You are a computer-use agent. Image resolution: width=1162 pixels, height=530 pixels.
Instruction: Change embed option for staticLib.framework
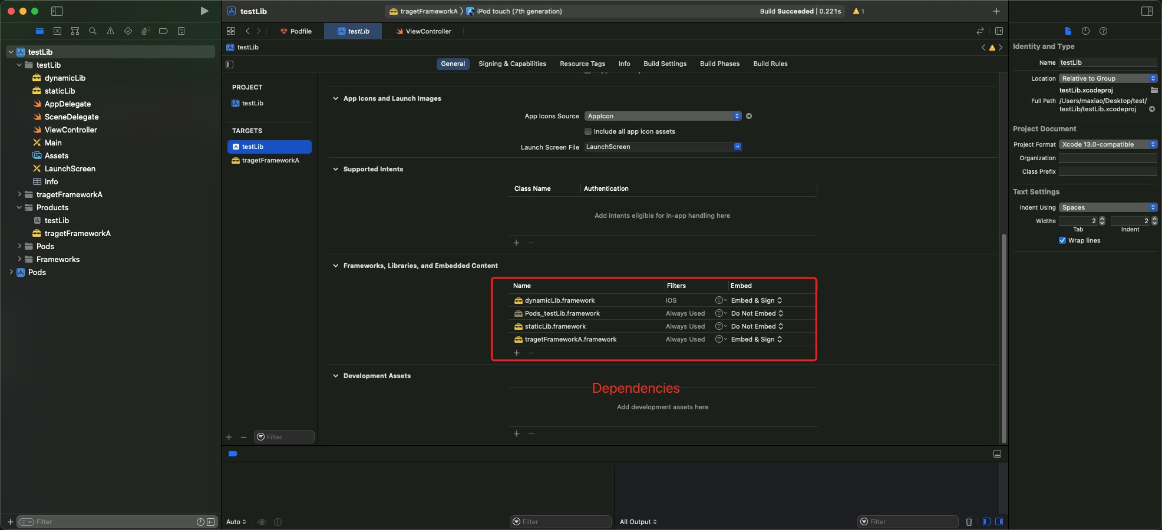757,326
